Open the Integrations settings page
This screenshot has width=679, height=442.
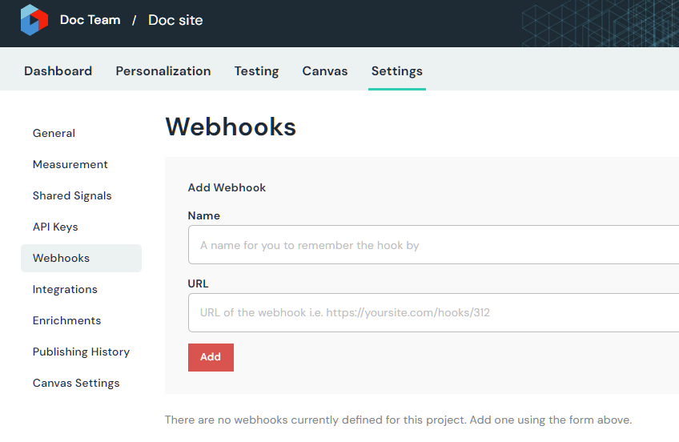[65, 289]
